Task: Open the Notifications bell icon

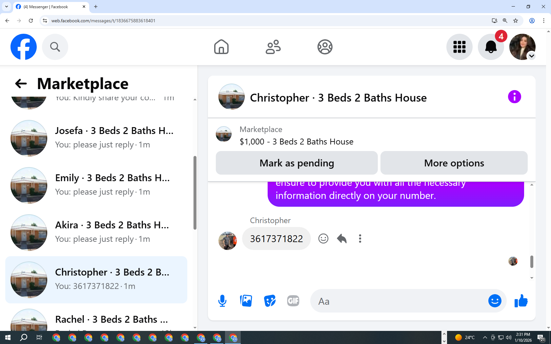Action: 491,47
